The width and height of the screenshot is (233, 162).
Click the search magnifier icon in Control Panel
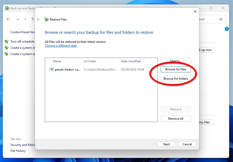point(221,19)
